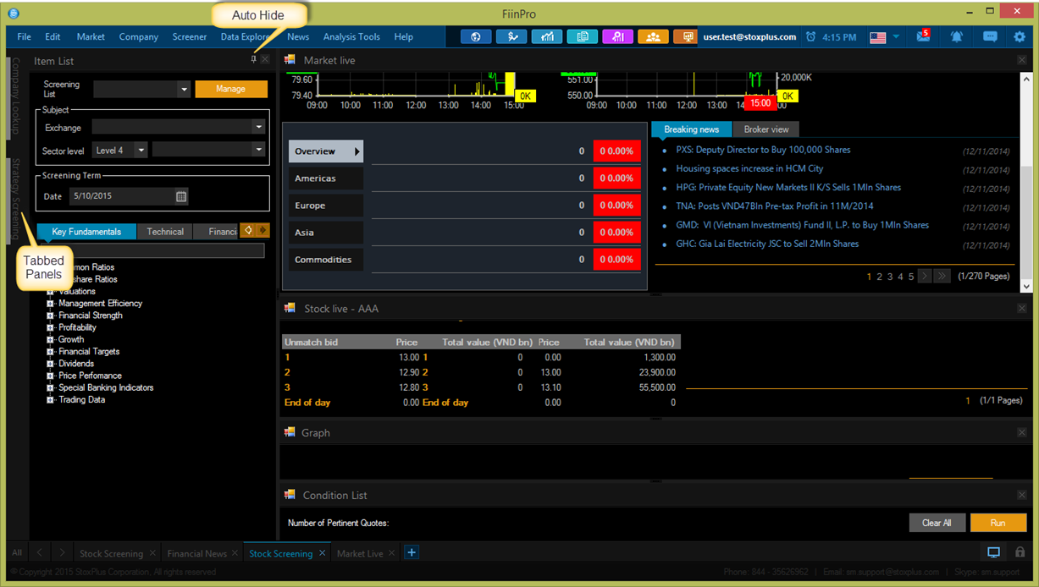Switch to the Technical tab
This screenshot has width=1039, height=587.
[165, 231]
